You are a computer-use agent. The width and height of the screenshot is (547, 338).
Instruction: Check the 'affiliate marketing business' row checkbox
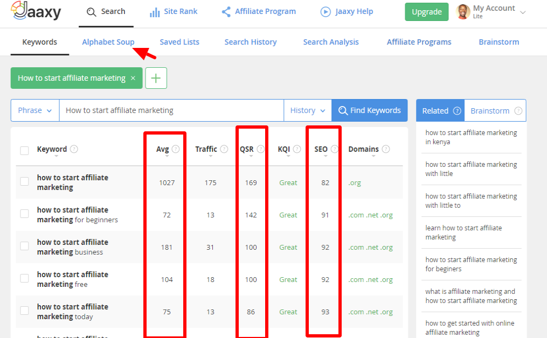(24, 246)
